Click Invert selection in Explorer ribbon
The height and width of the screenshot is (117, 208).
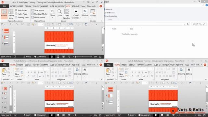[x=111, y=16]
